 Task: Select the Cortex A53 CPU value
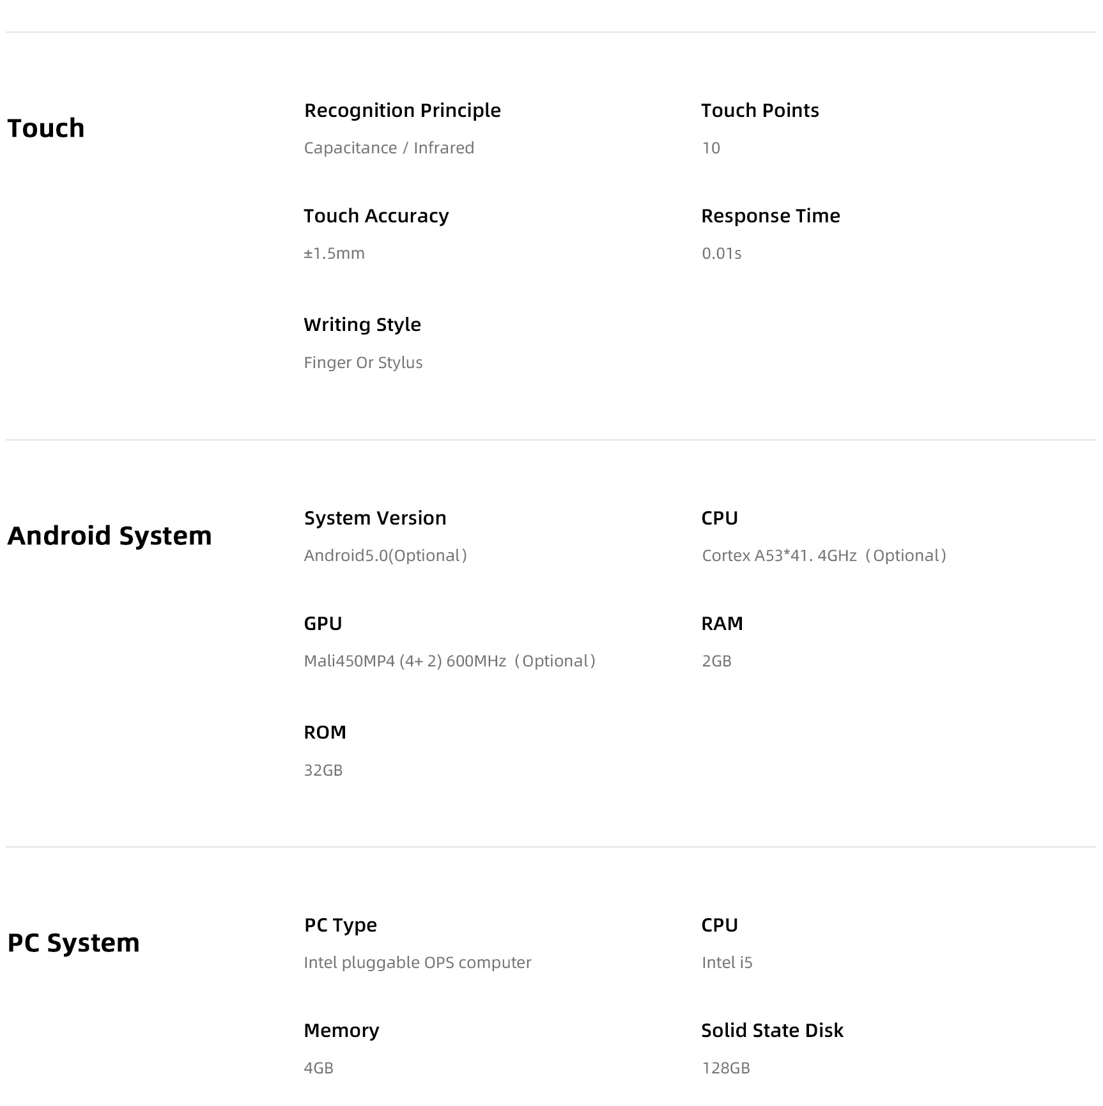point(824,556)
